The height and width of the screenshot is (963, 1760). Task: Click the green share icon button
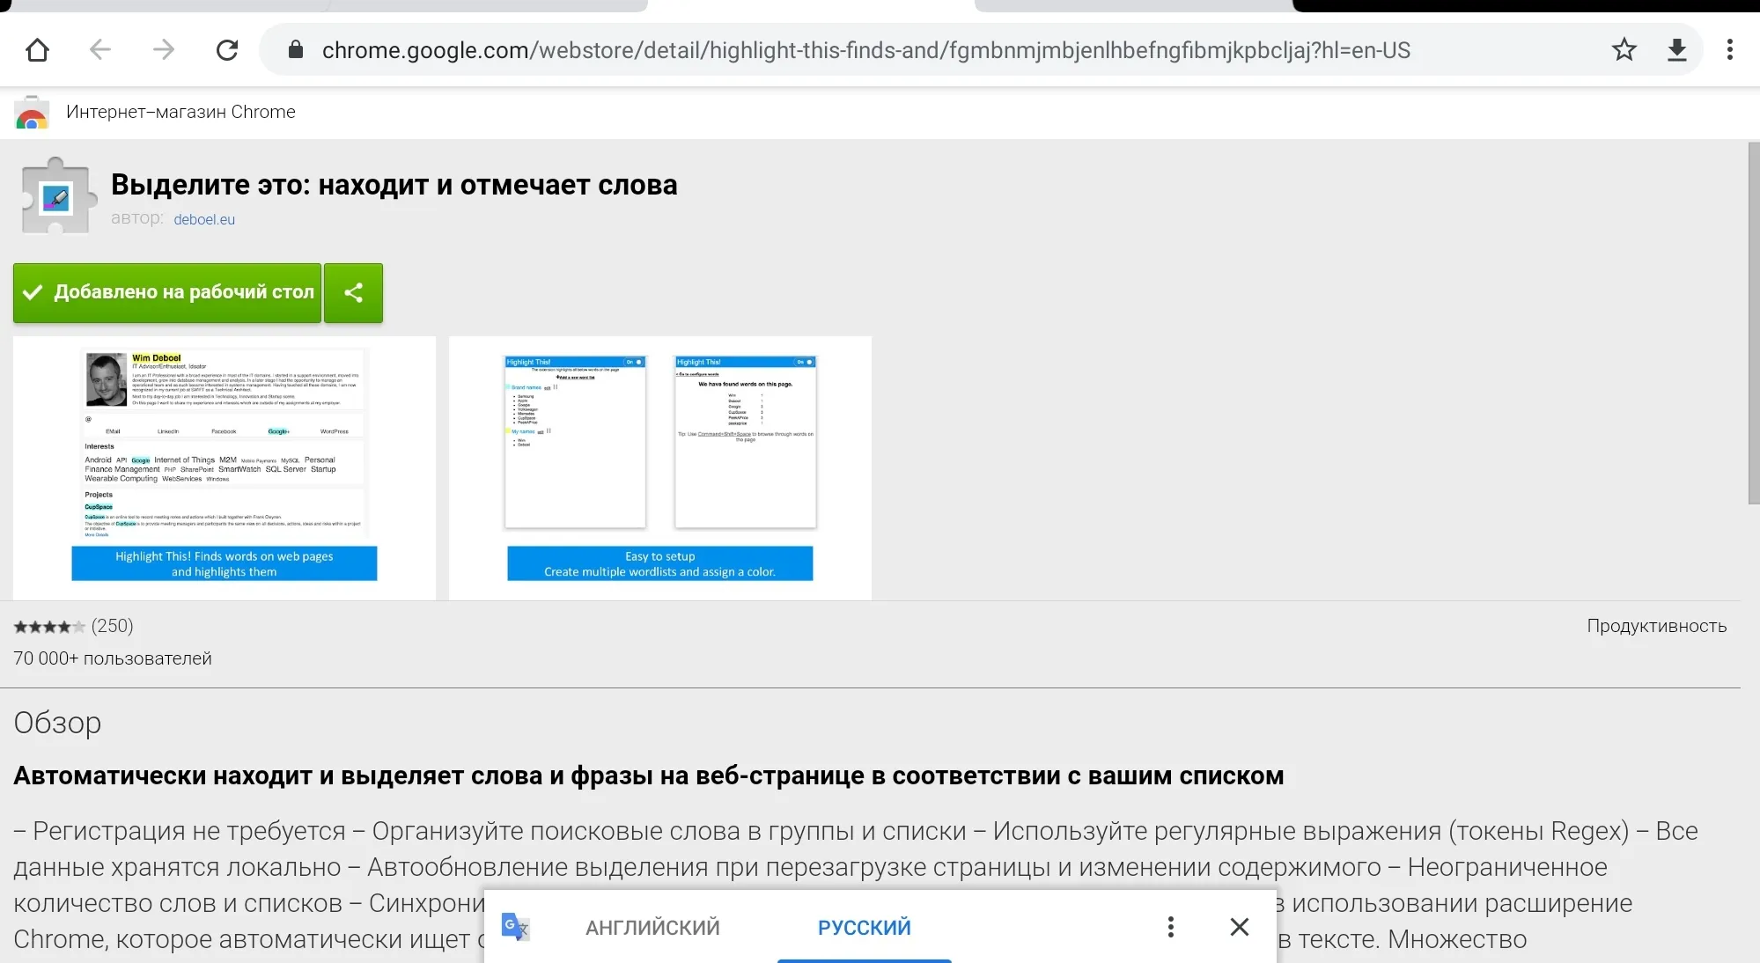coord(353,292)
